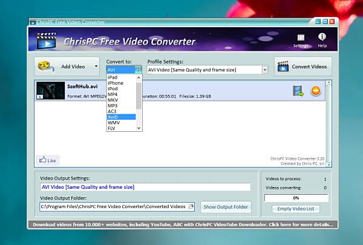Choose MP3 in the format list

[x=121, y=106]
